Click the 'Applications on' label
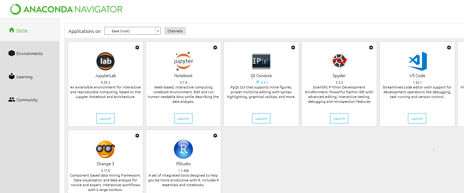Screen dimensions: 464x193 click(x=85, y=31)
